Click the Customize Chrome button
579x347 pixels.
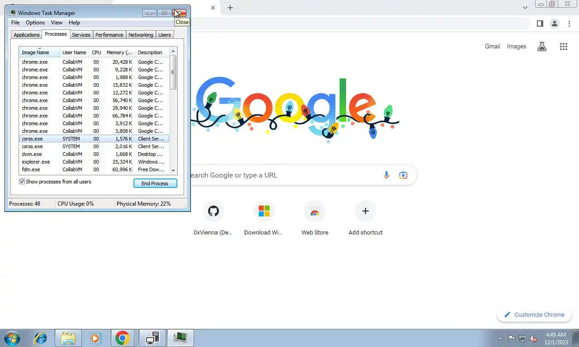pos(534,315)
